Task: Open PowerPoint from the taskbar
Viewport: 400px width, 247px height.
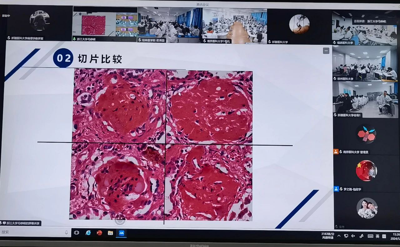Action: point(99,233)
